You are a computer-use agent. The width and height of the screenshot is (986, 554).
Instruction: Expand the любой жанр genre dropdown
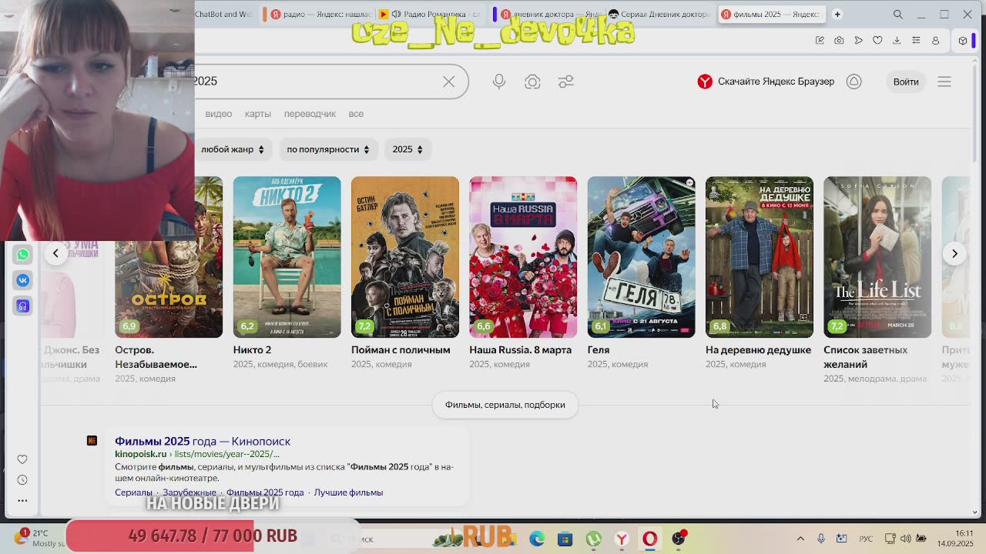pos(232,149)
